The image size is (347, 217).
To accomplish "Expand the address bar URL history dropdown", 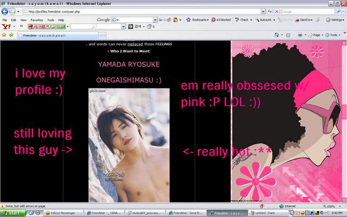I will [x=263, y=11].
